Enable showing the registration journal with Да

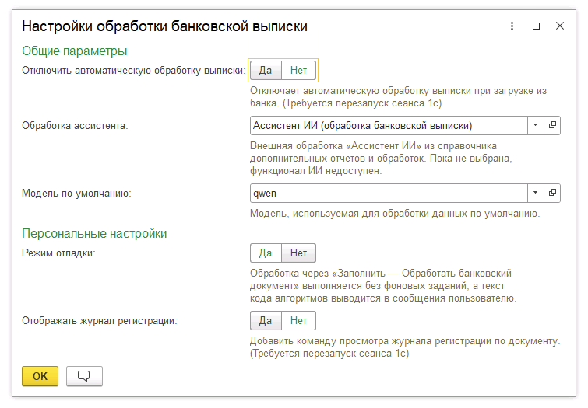266,320
